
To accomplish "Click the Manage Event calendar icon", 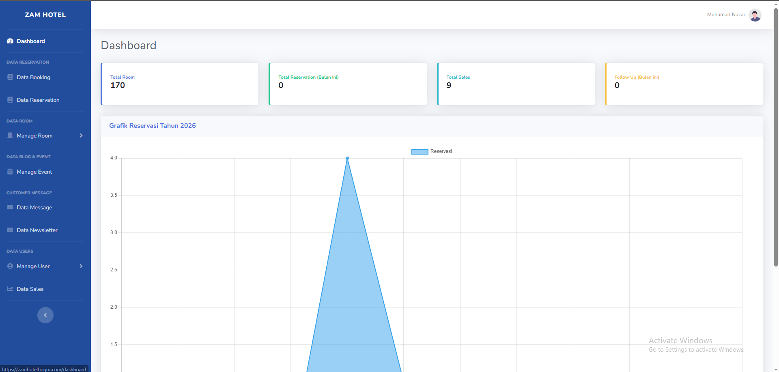I will tap(10, 172).
